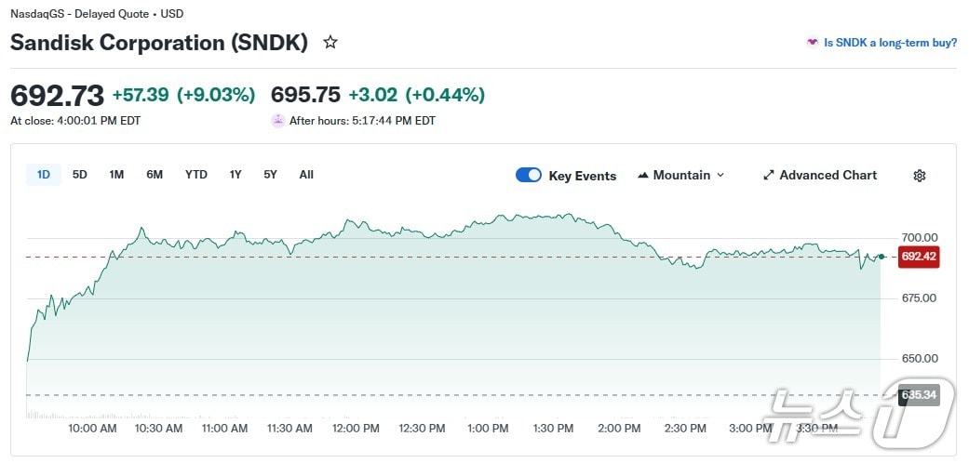Toggle the Key Events switch
The image size is (969, 463).
pos(529,175)
